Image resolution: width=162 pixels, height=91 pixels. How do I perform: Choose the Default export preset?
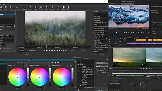point(84,66)
